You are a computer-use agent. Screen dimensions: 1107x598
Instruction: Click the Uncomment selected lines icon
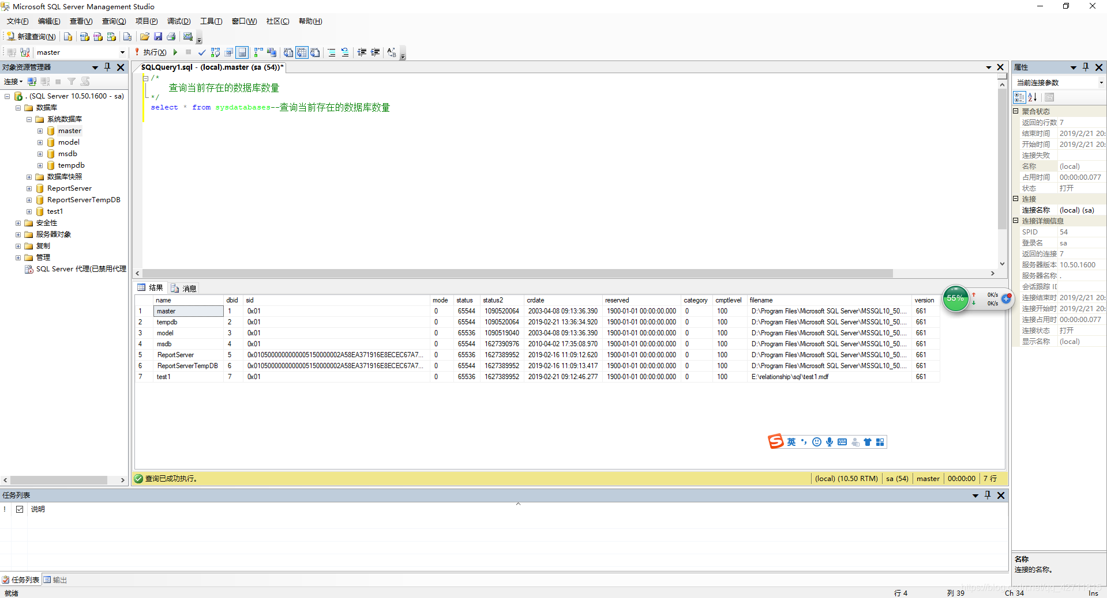coord(345,52)
